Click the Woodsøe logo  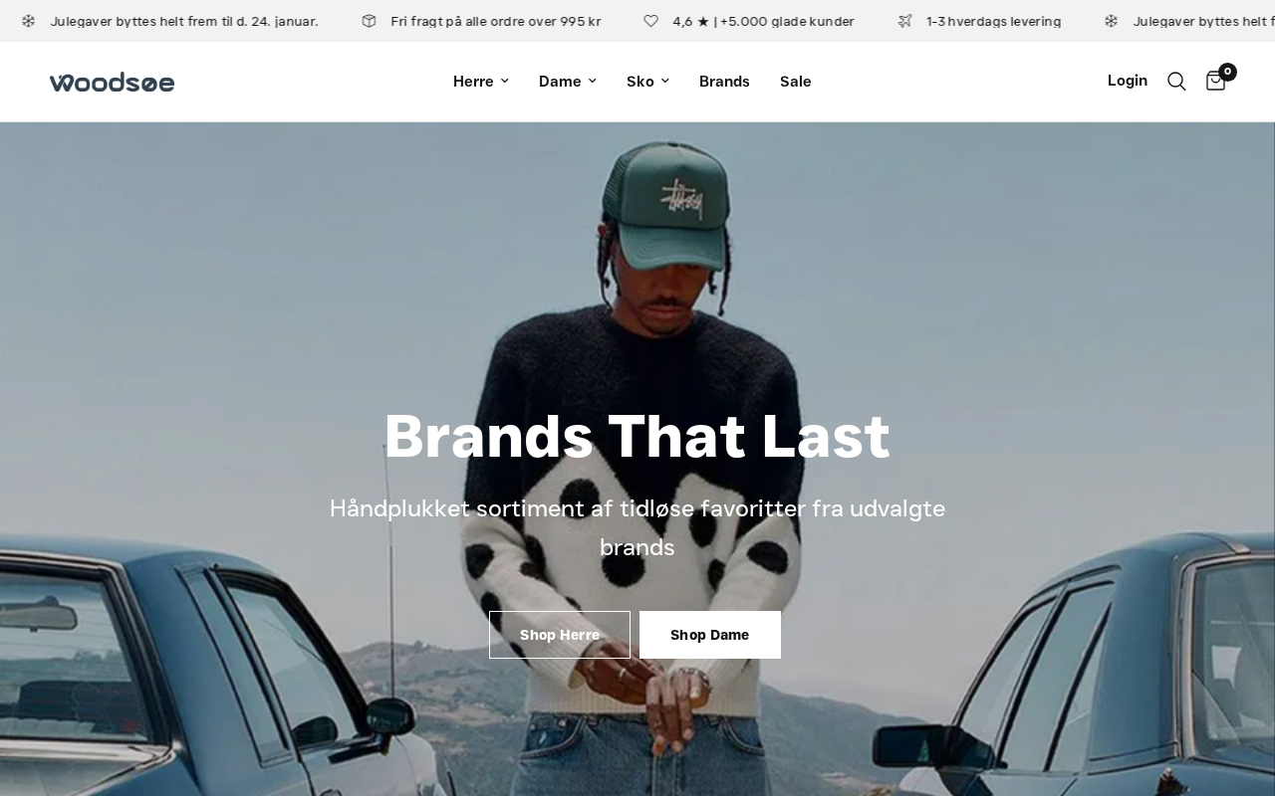112,83
